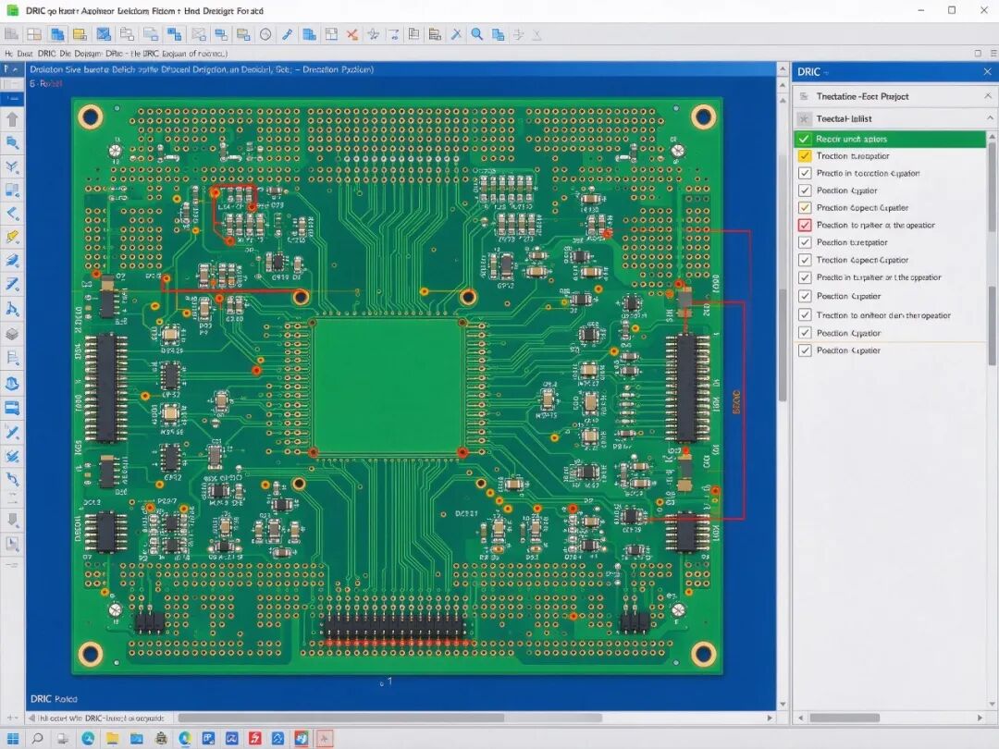Click the up arrow icon in left sidebar
The width and height of the screenshot is (999, 749).
[12, 119]
